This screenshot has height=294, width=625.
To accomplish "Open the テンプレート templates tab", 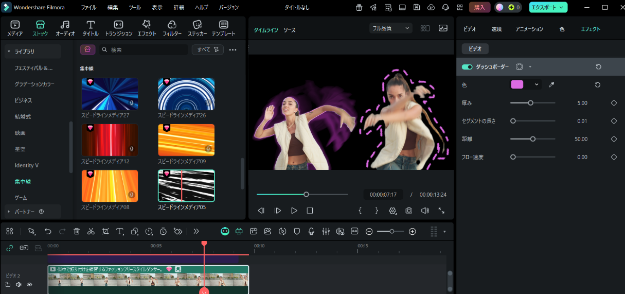I will coord(223,28).
